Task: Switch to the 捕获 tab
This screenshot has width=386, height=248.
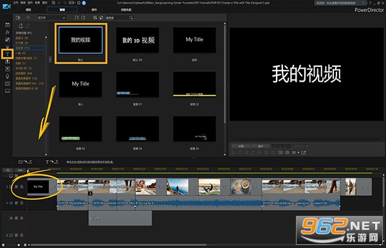Action: (x=28, y=10)
